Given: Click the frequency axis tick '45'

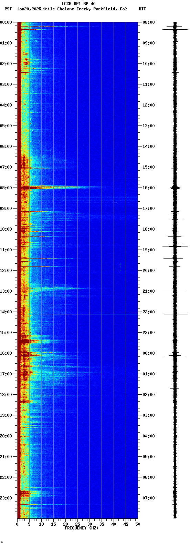Looking at the screenshot, I should click(x=126, y=524).
